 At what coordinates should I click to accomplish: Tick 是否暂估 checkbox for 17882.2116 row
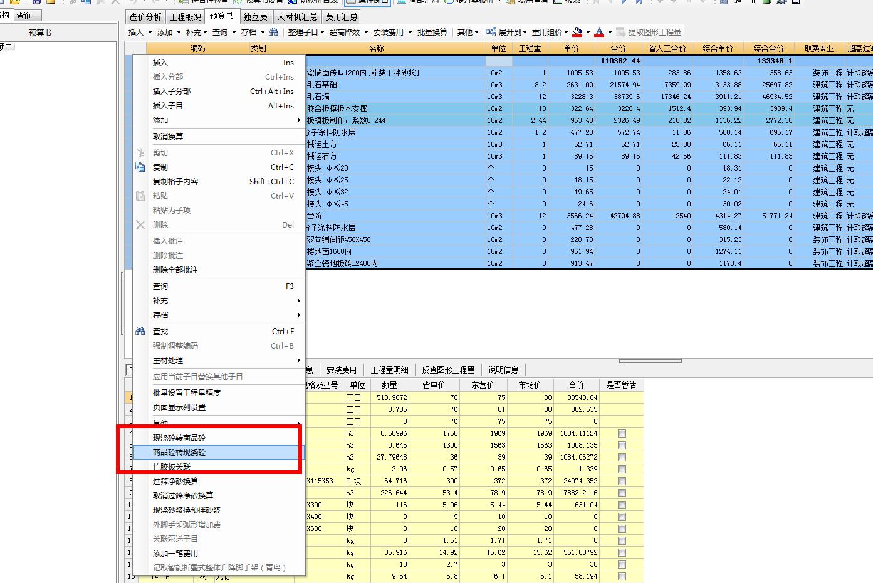(x=622, y=493)
